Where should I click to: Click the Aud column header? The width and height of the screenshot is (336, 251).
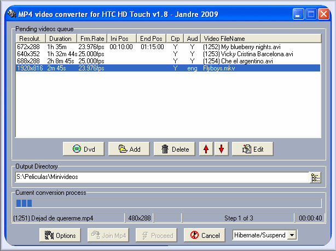pyautogui.click(x=192, y=38)
